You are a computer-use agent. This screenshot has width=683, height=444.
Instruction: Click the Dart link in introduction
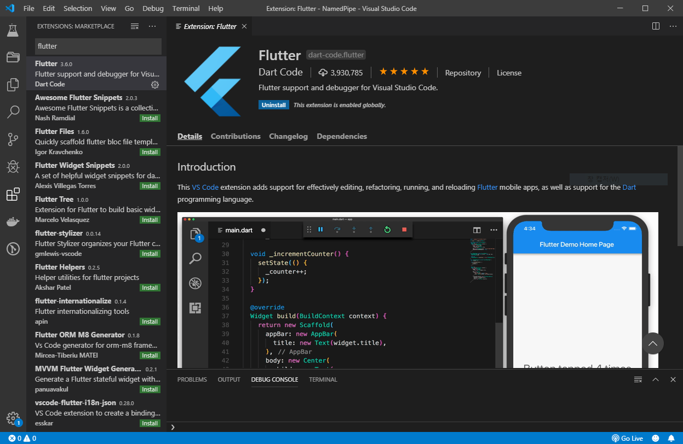click(629, 187)
